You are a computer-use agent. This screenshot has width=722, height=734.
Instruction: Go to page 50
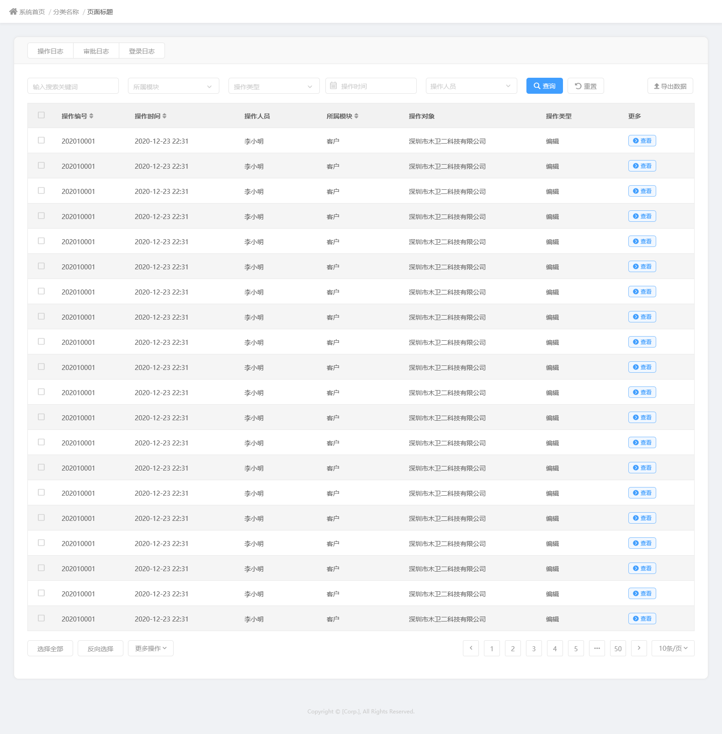click(x=618, y=648)
